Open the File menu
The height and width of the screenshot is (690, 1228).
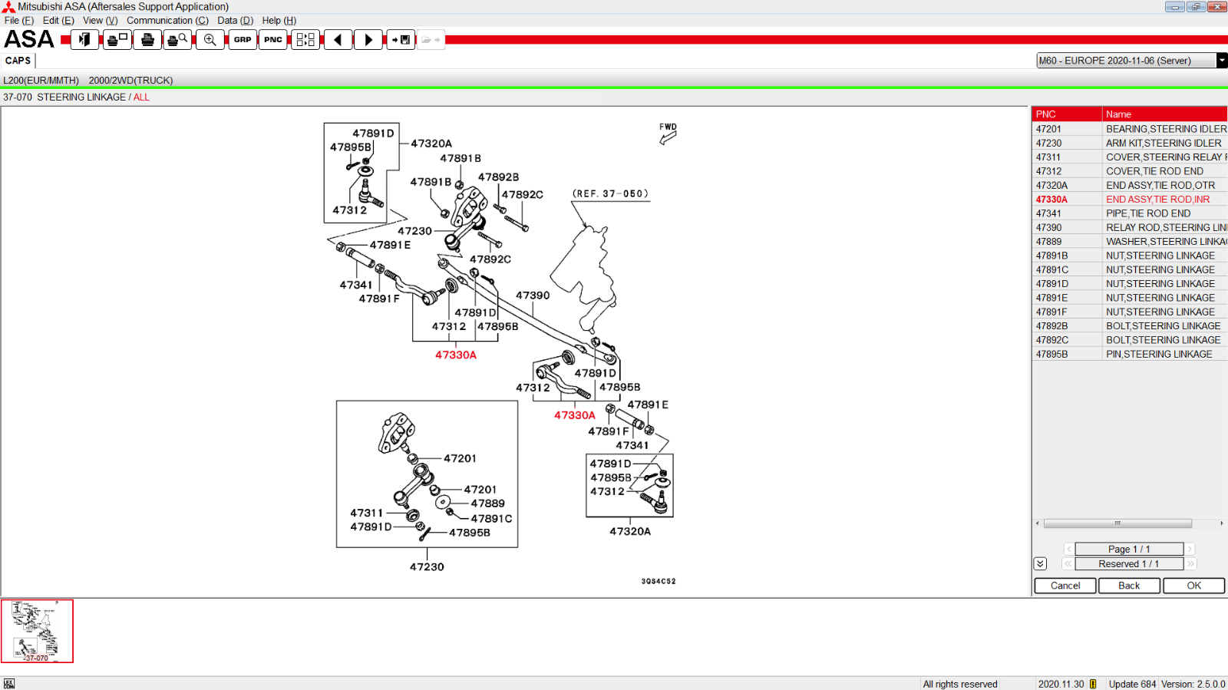[x=19, y=21]
